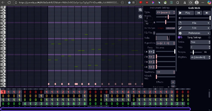Change operator 2 frequency 1× selector
This screenshot has height=111, width=212.
[152, 57]
